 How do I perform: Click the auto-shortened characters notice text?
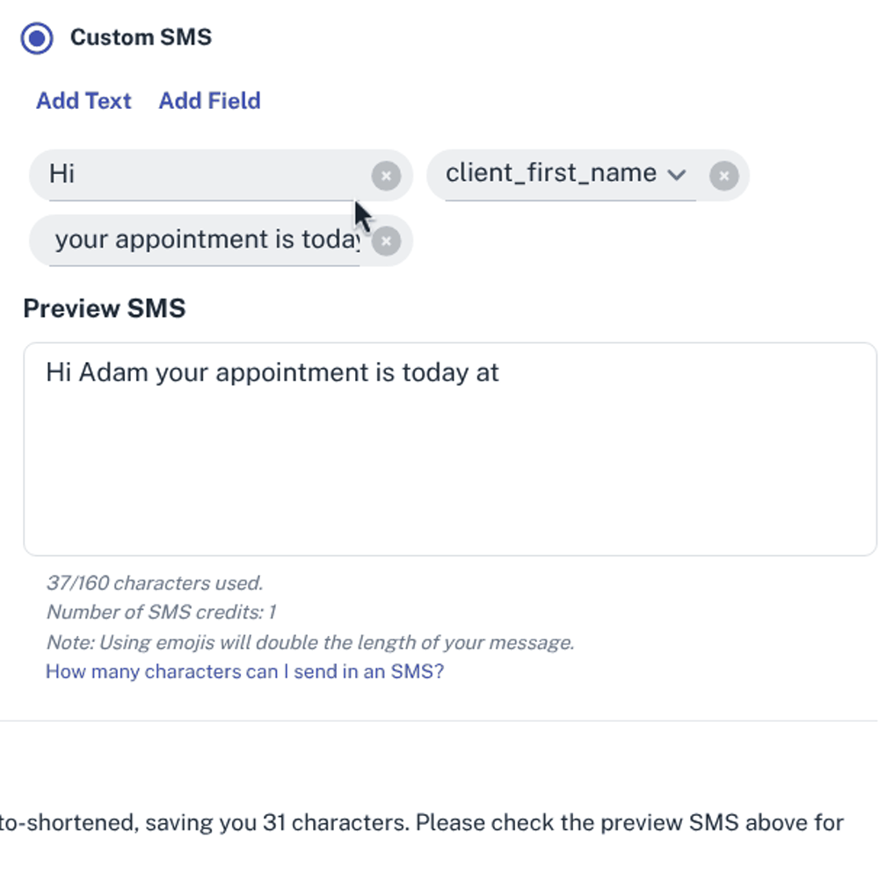(x=422, y=823)
